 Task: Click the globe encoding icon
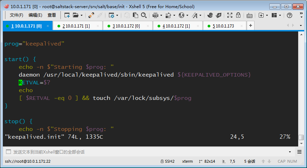coord(182,15)
